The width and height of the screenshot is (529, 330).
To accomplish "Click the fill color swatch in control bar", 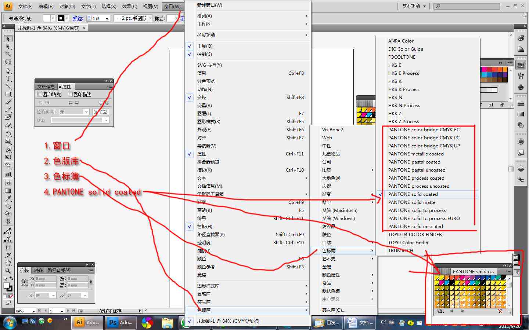I will (x=47, y=18).
